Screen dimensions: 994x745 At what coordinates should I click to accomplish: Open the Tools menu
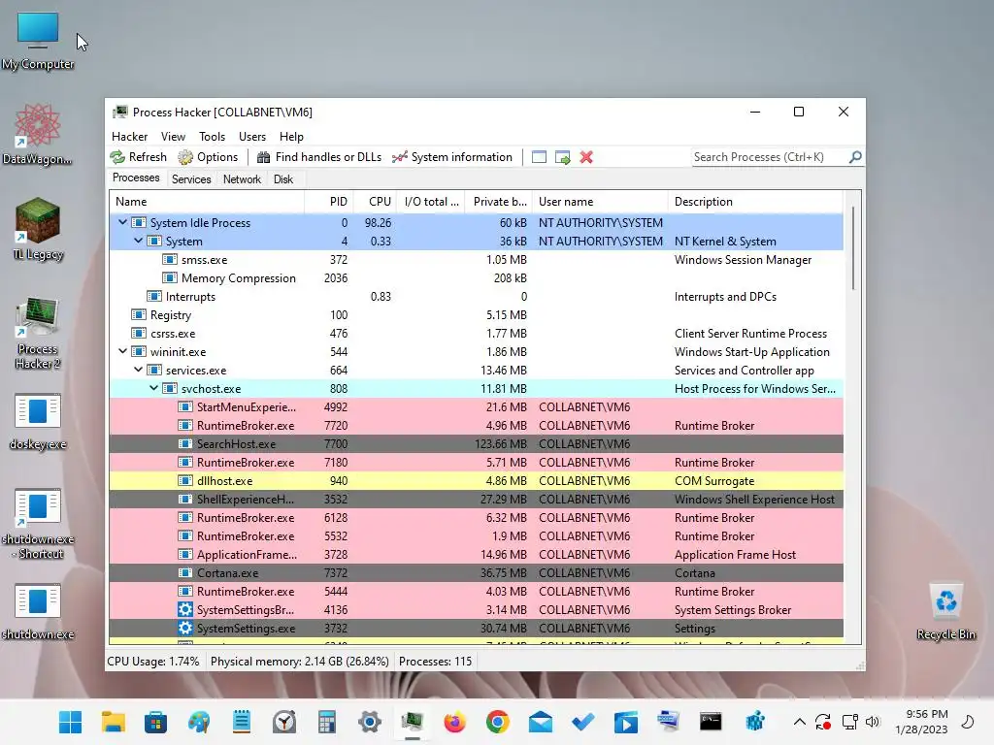click(x=212, y=136)
